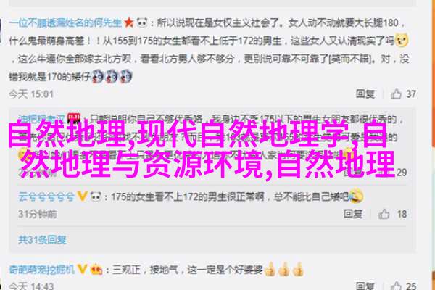This screenshot has width=435, height=290.
Task: Click the yellow V badge beside 云兮兮兮兮兮
Action: coord(82,196)
